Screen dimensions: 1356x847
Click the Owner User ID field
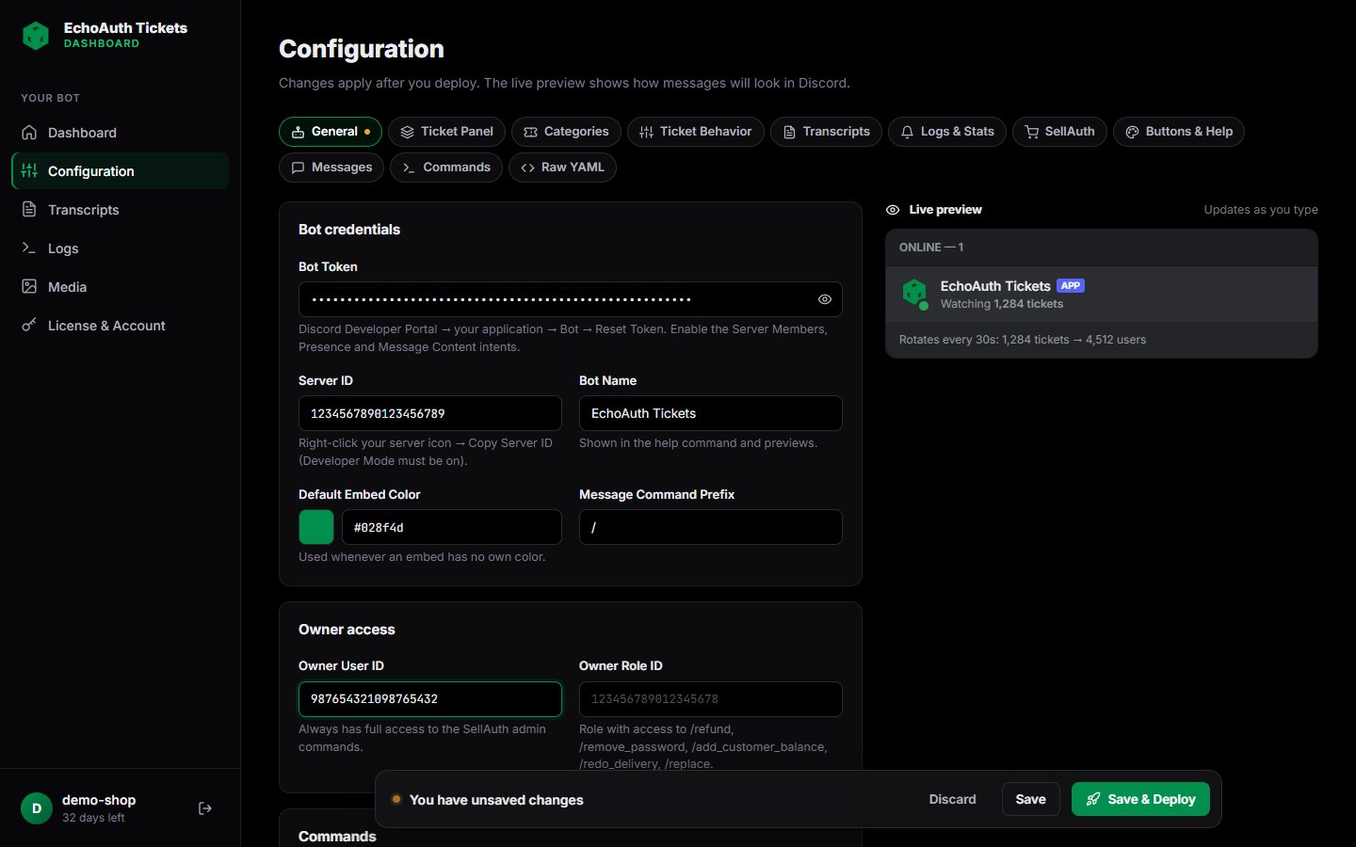click(x=430, y=699)
